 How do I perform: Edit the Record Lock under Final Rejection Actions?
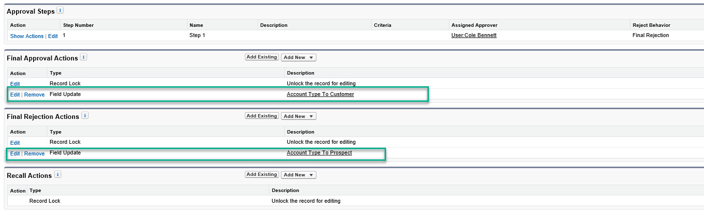(15, 143)
